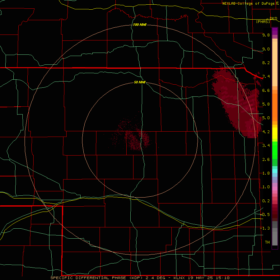Pick the cyan band of the color bar

click(275, 171)
